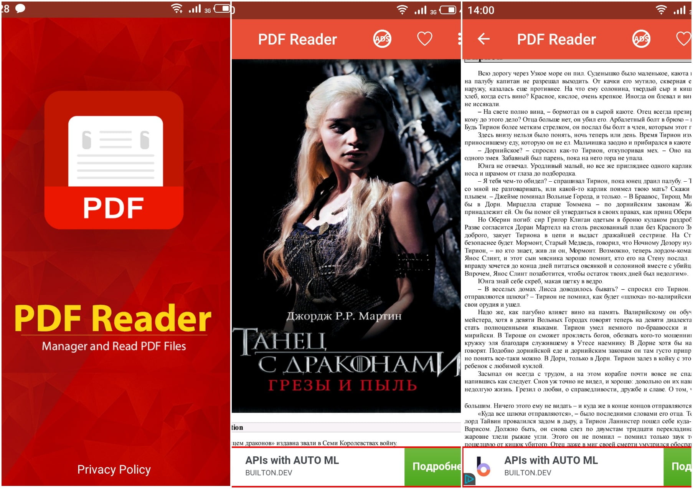This screenshot has height=489, width=693.
Task: Open 'APIs with AUTO ML' ad on text page
Action: pyautogui.click(x=551, y=460)
